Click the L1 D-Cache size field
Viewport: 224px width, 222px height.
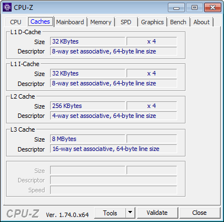(88, 41)
